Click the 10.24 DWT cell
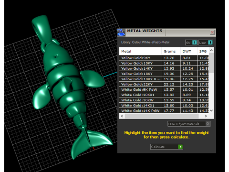Viewport: 229px width, 172px height. point(189,68)
